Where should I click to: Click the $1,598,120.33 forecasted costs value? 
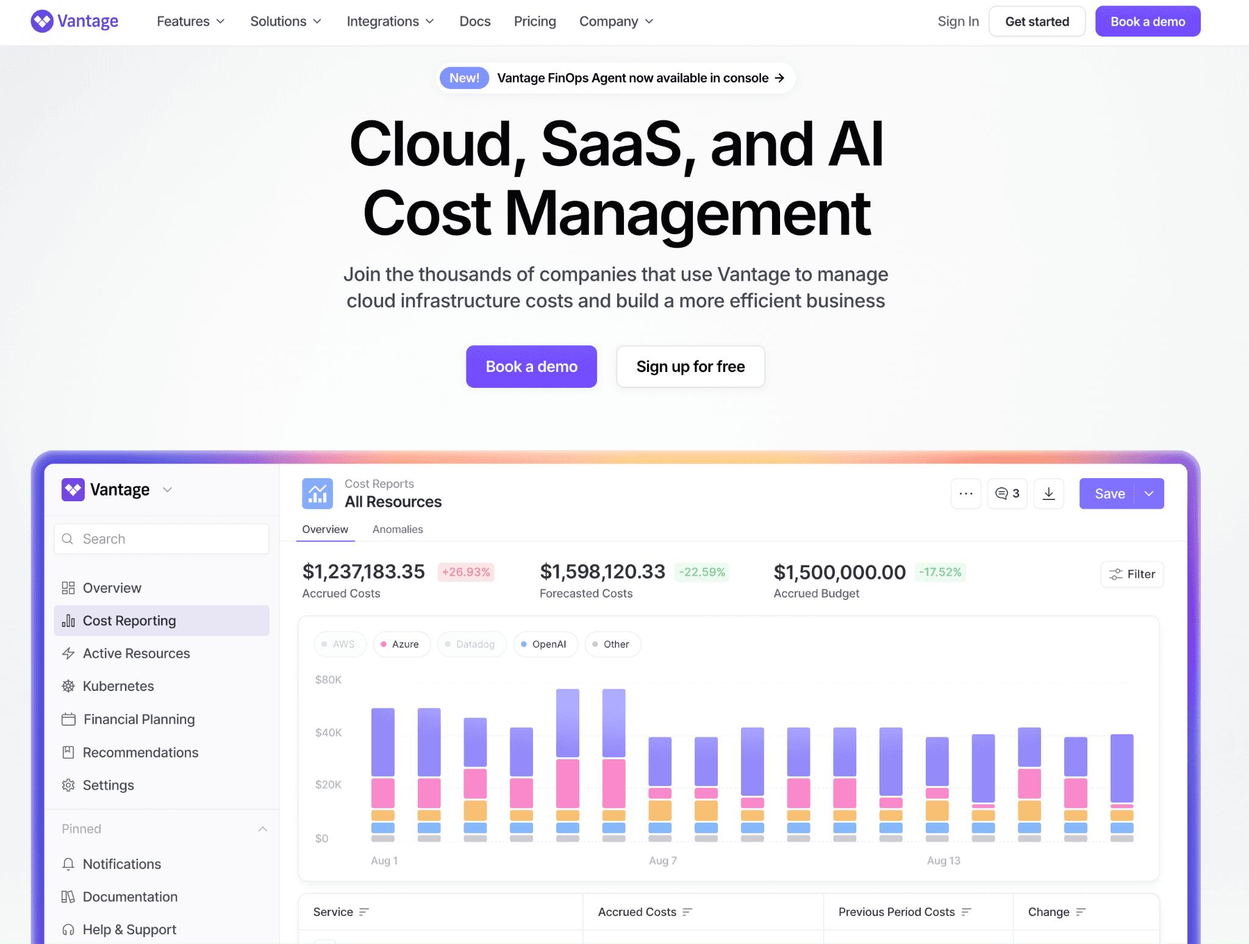(603, 571)
